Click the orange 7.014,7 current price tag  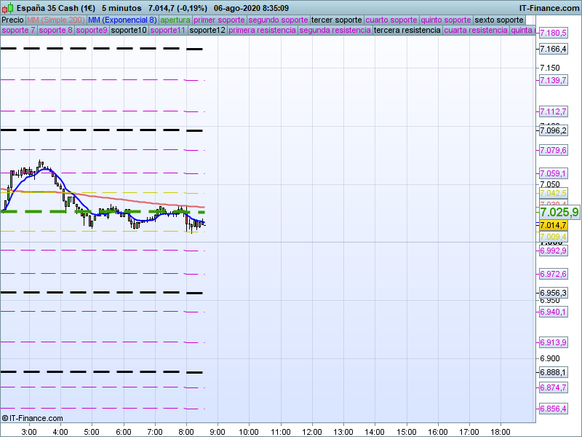tap(553, 226)
